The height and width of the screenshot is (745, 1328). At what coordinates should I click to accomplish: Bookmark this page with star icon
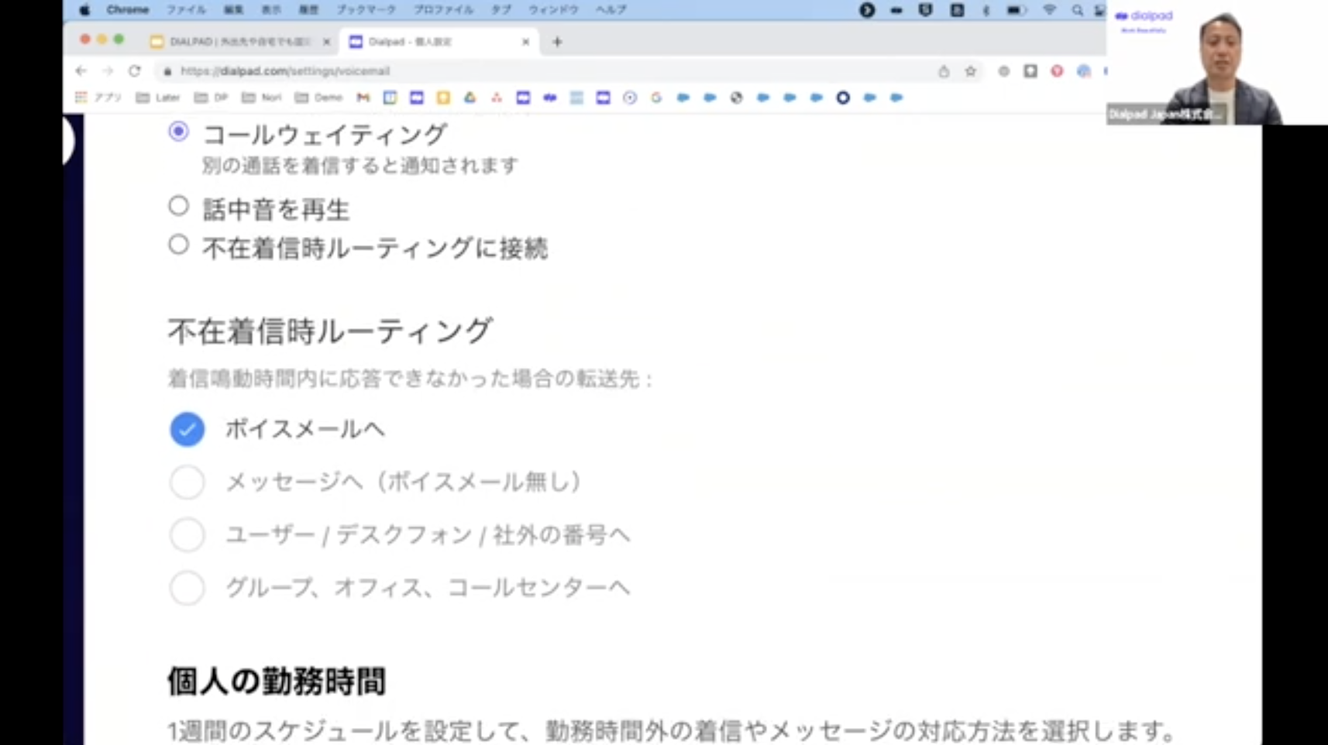pos(971,71)
